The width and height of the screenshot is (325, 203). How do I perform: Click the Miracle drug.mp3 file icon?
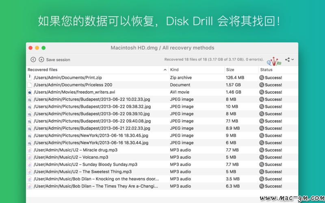[x=30, y=150]
